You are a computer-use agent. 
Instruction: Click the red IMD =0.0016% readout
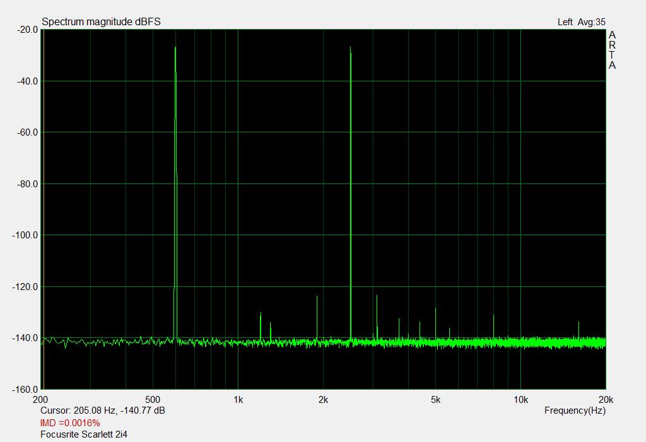70,422
